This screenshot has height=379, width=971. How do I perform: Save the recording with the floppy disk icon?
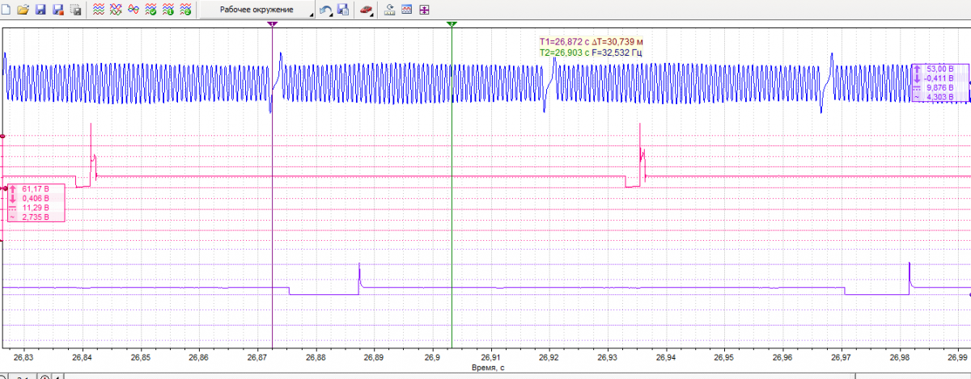coord(40,11)
